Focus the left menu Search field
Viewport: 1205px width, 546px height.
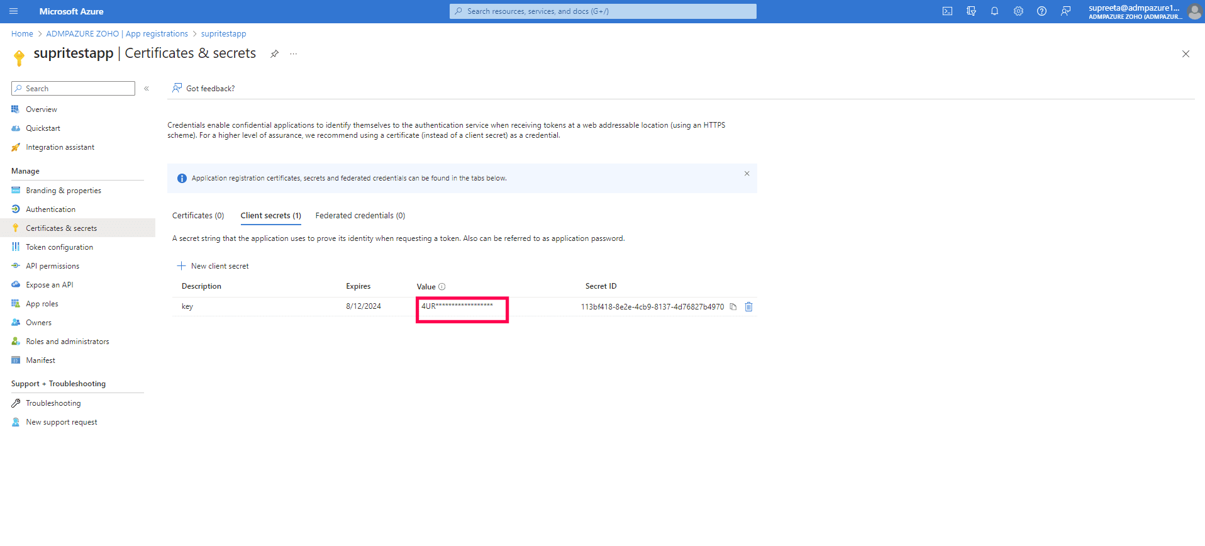coord(73,89)
